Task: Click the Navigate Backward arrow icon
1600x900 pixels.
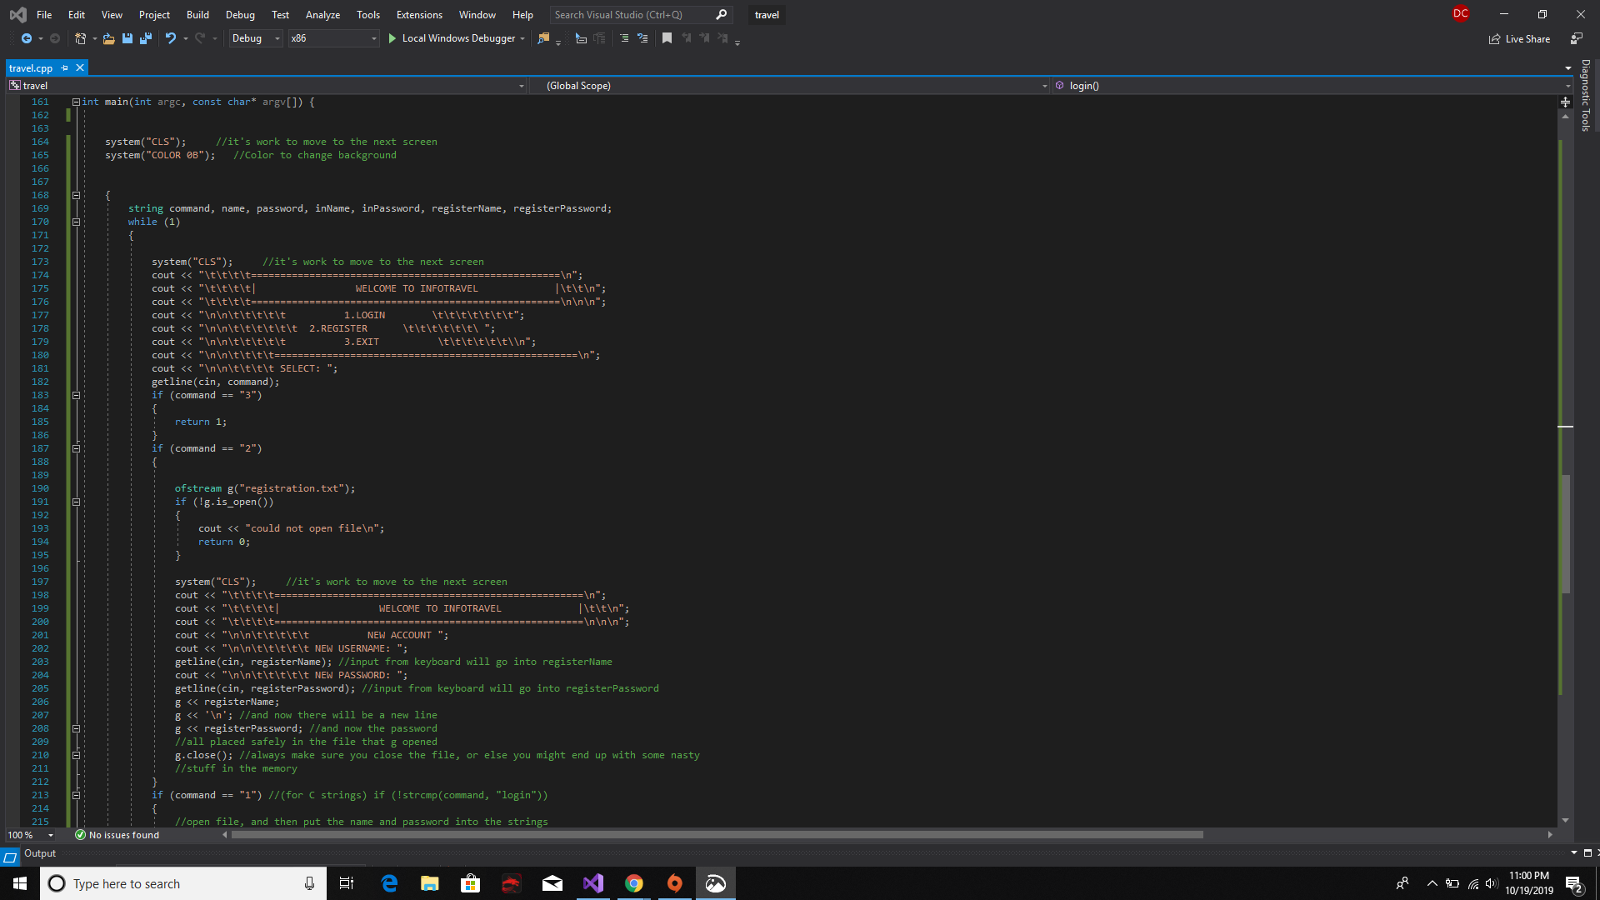Action: tap(27, 38)
